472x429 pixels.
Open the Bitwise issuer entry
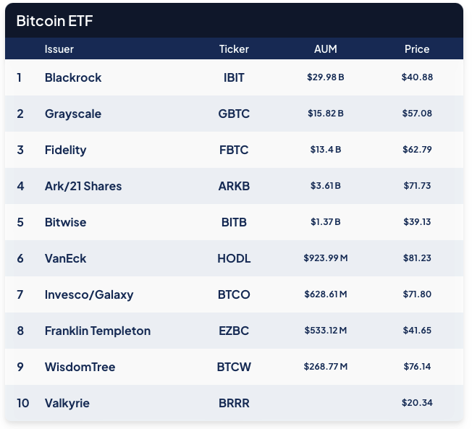[x=65, y=222]
